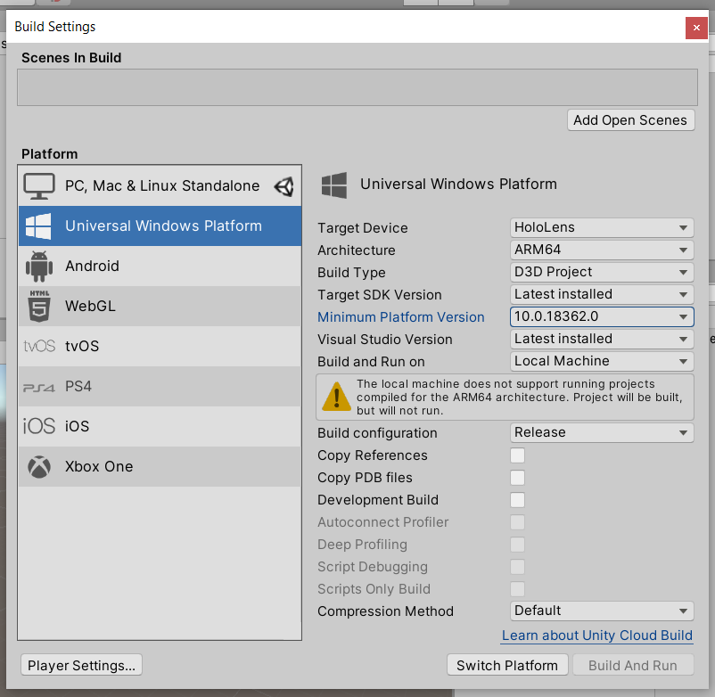715x697 pixels.
Task: Click the Windows logo in the settings header
Action: coord(334,185)
